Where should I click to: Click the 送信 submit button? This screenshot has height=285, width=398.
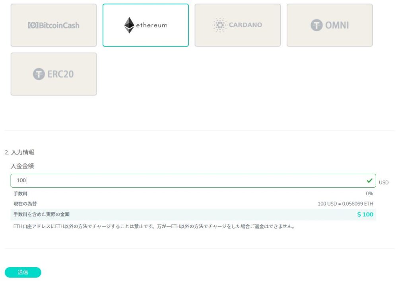point(23,272)
